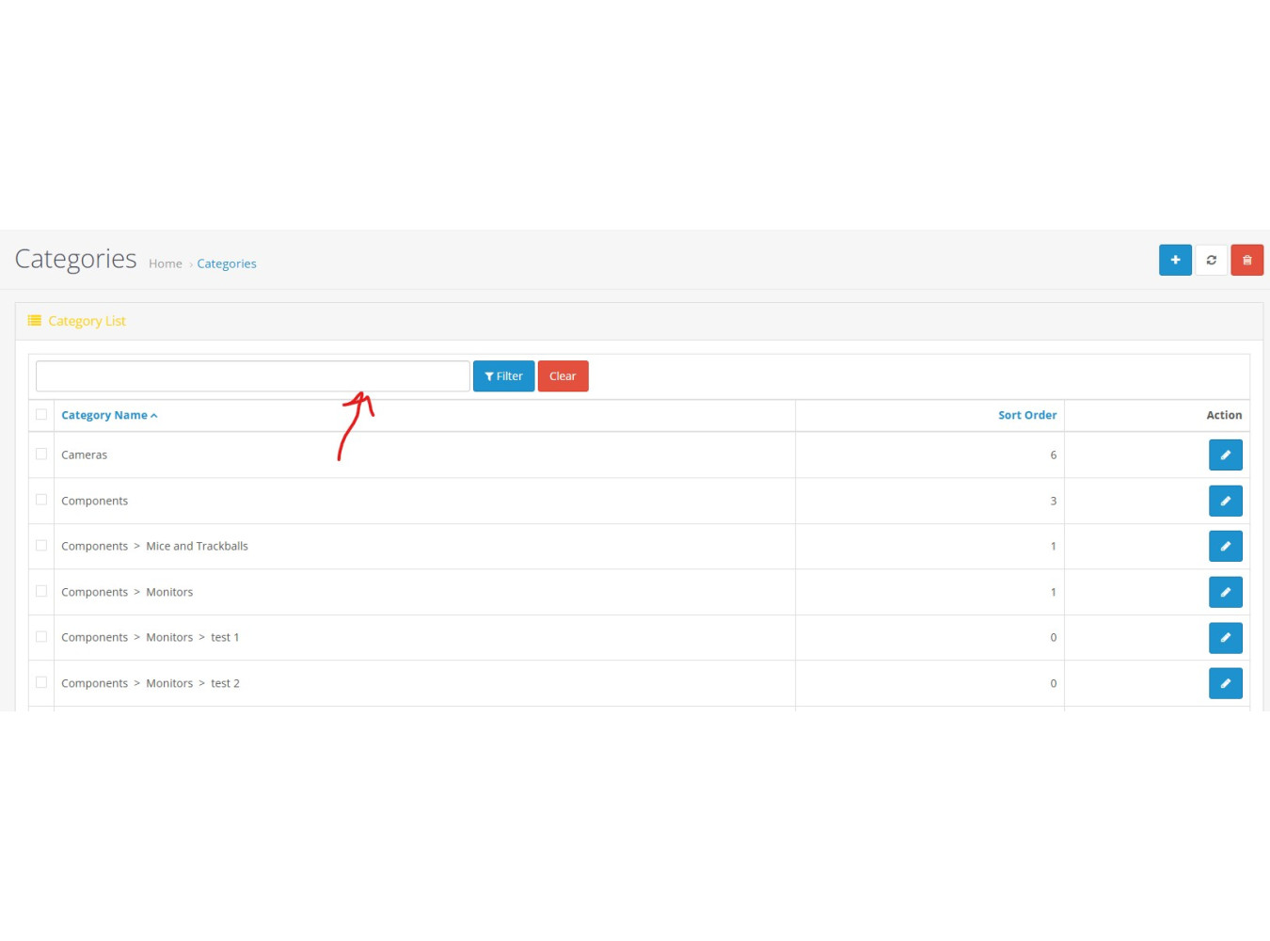Viewport: 1270px width, 941px height.
Task: Click into the category filter text field
Action: (252, 375)
